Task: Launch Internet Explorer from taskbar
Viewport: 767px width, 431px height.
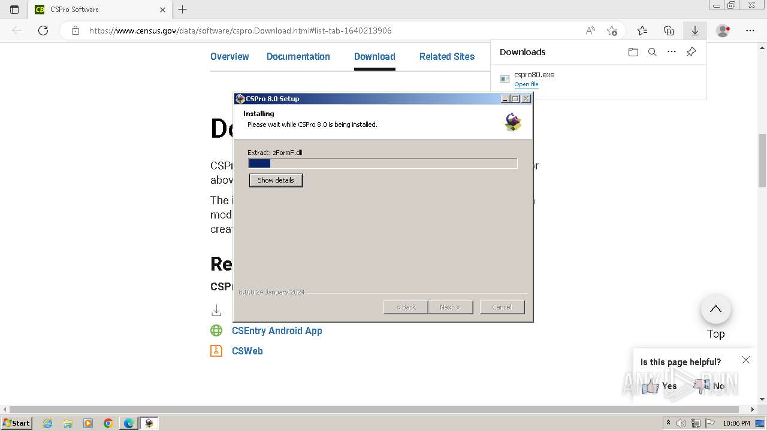Action: pyautogui.click(x=47, y=423)
